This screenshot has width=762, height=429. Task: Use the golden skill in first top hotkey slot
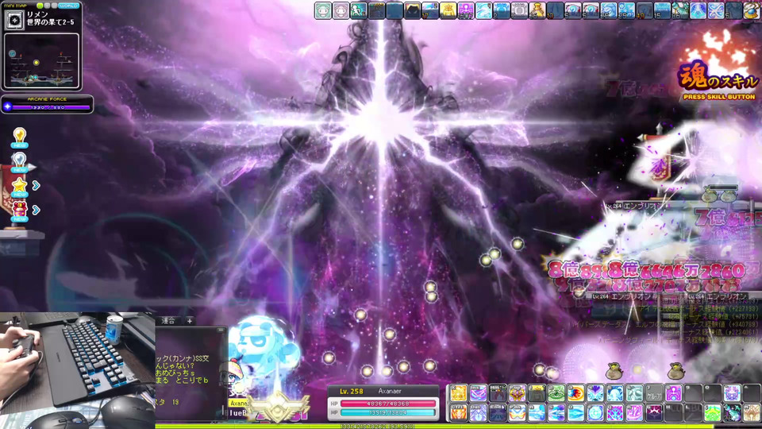458,393
